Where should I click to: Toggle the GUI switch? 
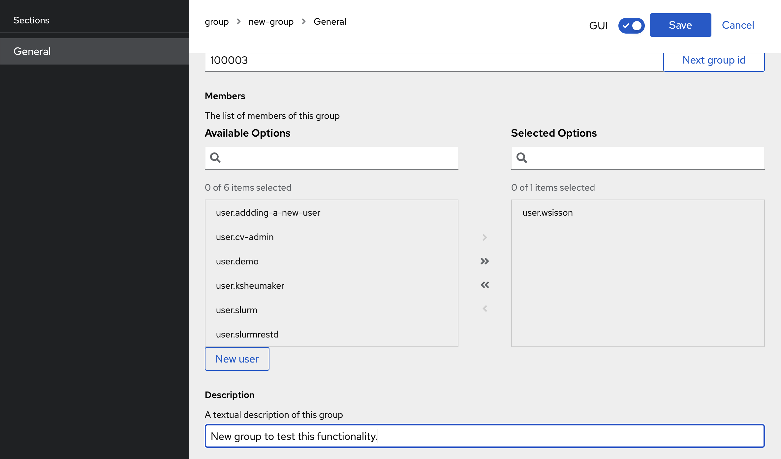(x=631, y=25)
